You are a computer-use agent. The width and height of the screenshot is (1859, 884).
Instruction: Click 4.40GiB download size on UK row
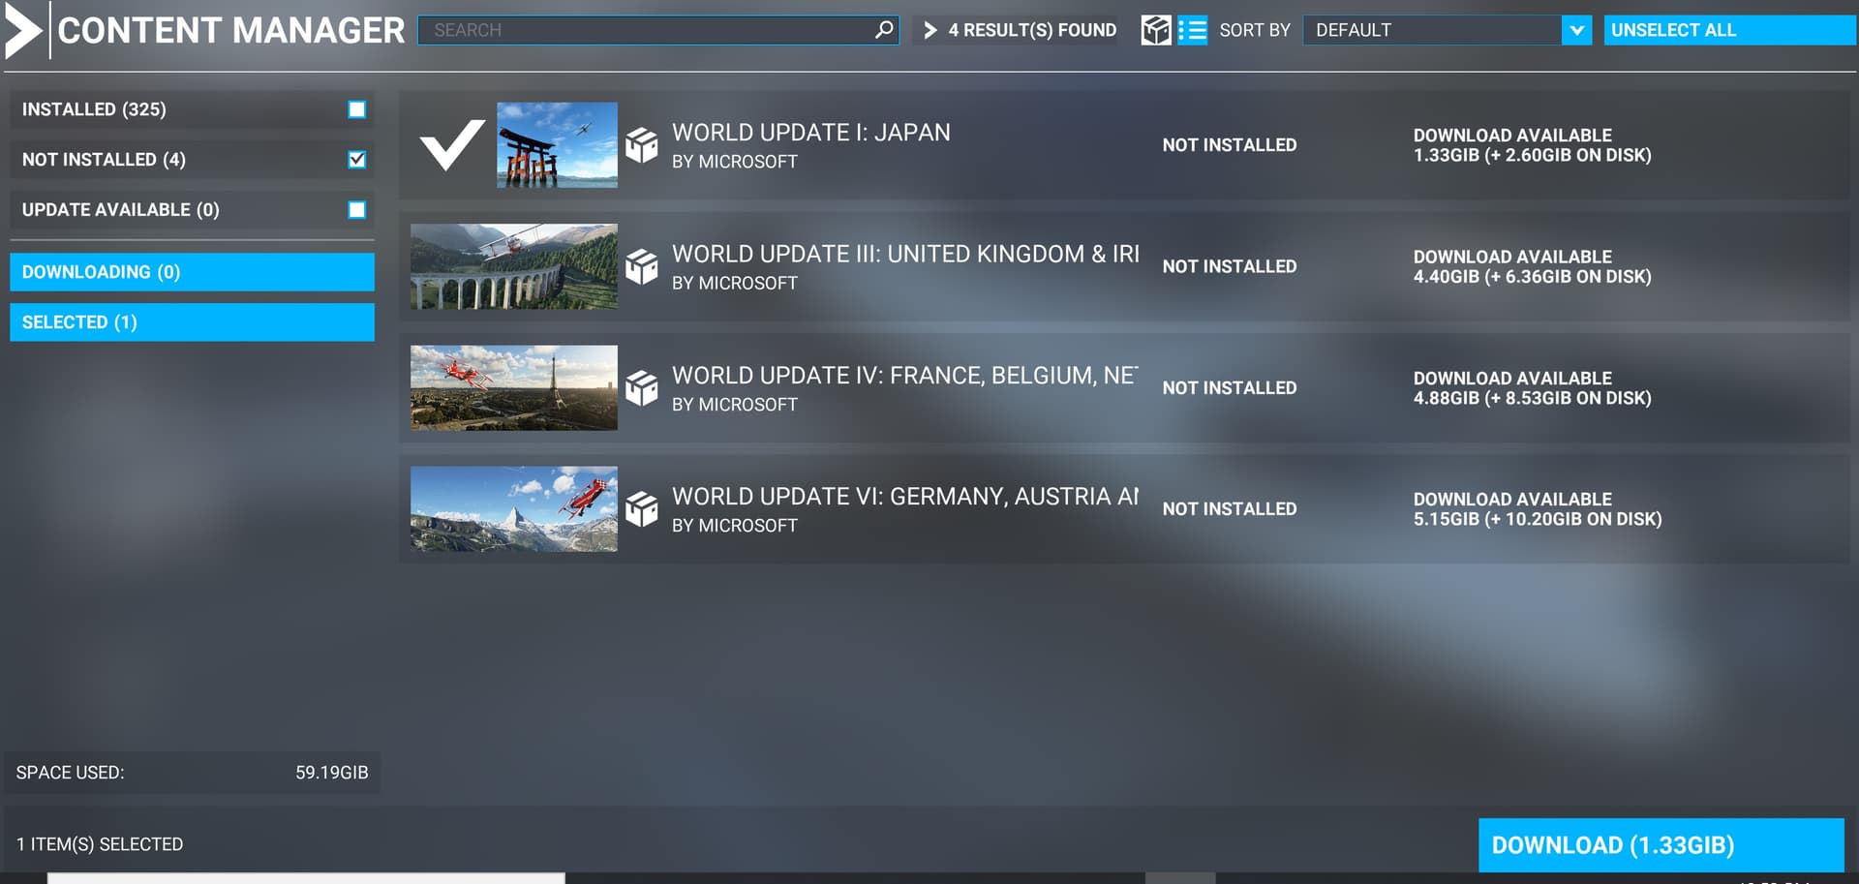click(1533, 277)
